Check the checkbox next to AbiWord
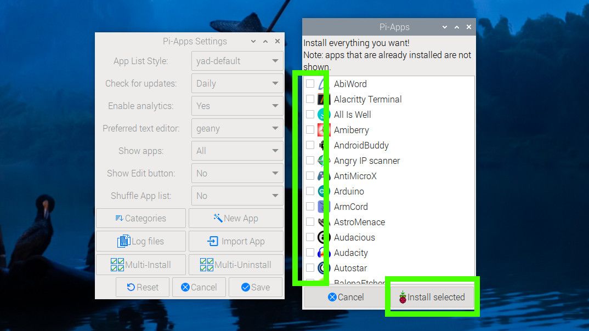Image resolution: width=589 pixels, height=331 pixels. tap(310, 84)
